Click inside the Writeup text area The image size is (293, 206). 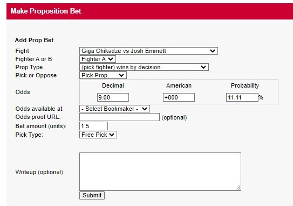click(x=160, y=172)
